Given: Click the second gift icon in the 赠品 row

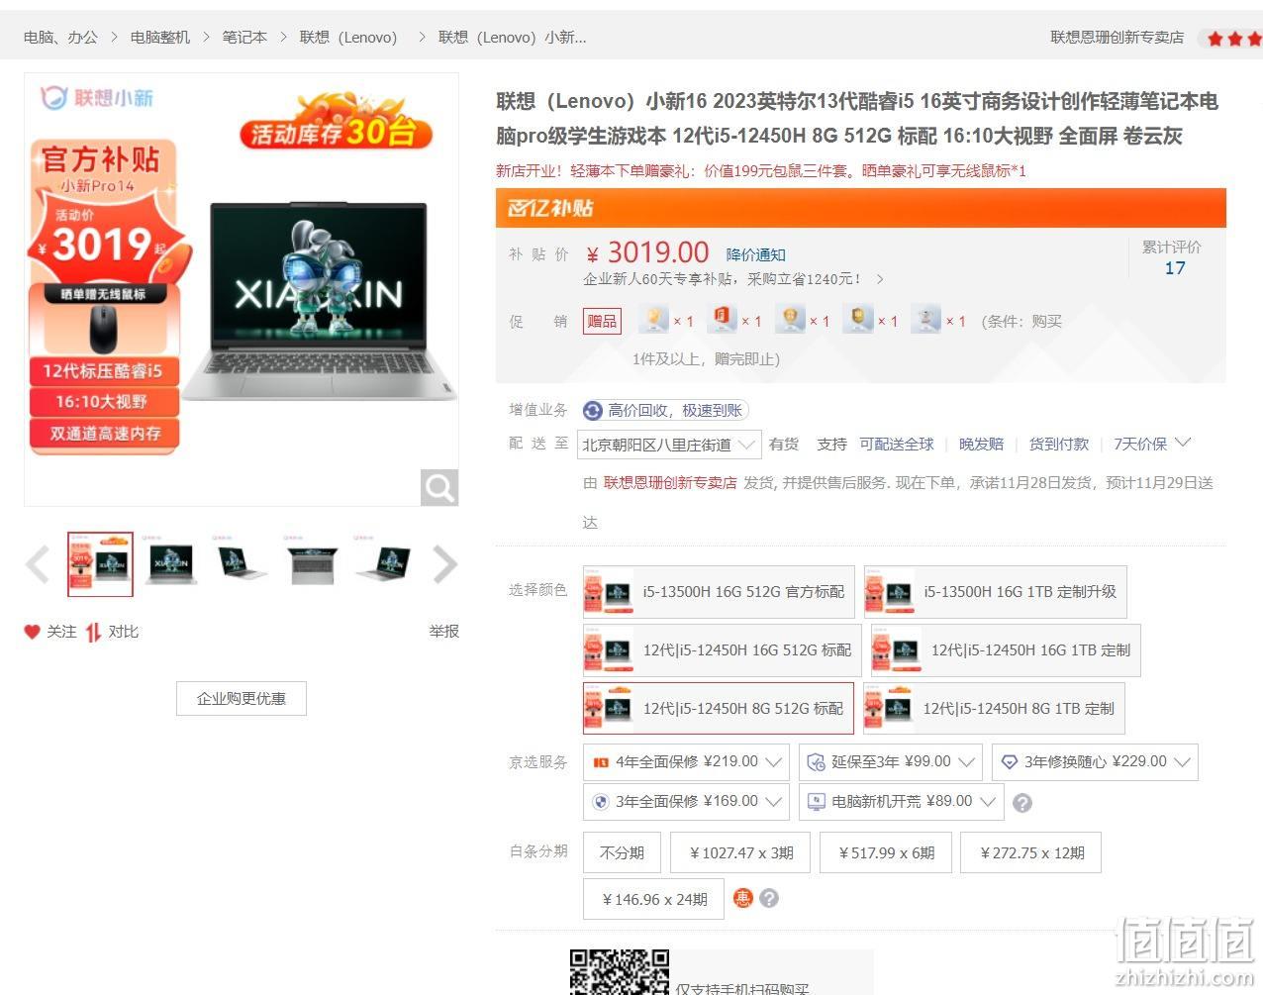Looking at the screenshot, I should click(724, 319).
